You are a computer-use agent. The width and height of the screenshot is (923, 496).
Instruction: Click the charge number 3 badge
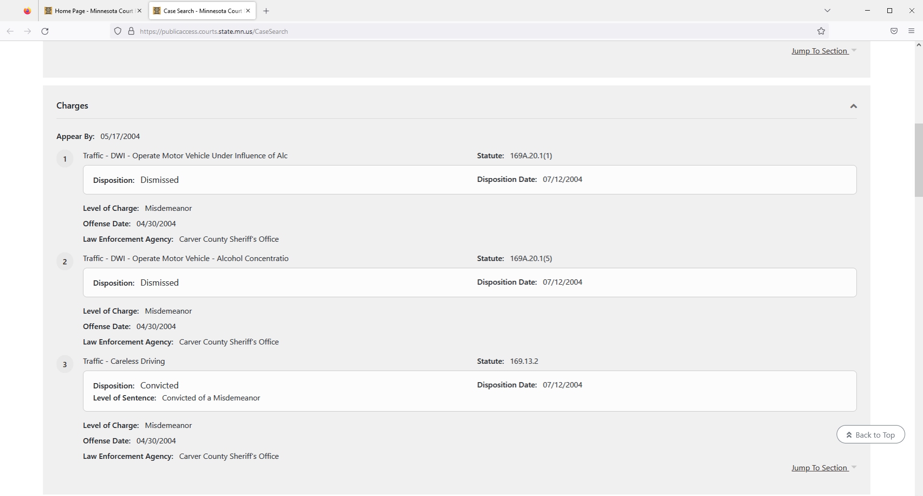(65, 365)
